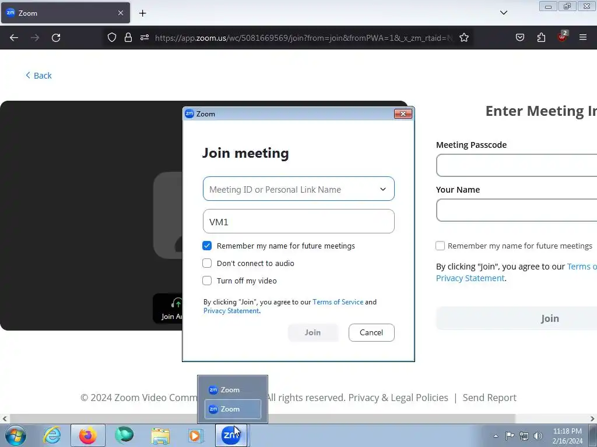Open Privacy Statement link in dialog

pyautogui.click(x=231, y=311)
